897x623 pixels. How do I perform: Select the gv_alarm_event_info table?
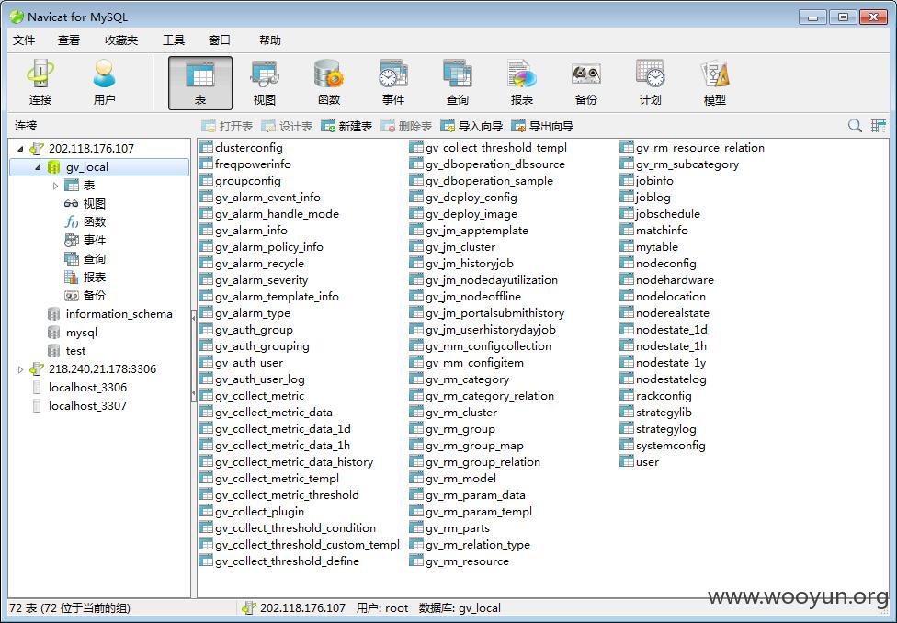click(x=260, y=198)
